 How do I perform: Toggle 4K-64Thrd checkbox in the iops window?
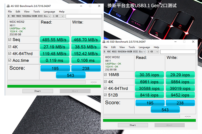point(105,88)
